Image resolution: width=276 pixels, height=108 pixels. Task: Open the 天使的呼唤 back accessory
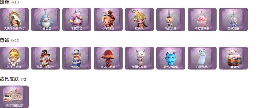click(14, 58)
